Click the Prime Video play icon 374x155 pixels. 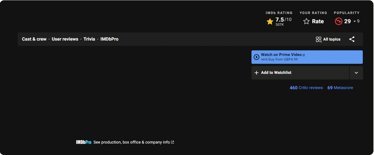256,57
